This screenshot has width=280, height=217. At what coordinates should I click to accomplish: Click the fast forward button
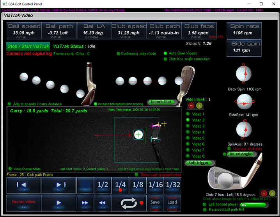[x=85, y=203]
